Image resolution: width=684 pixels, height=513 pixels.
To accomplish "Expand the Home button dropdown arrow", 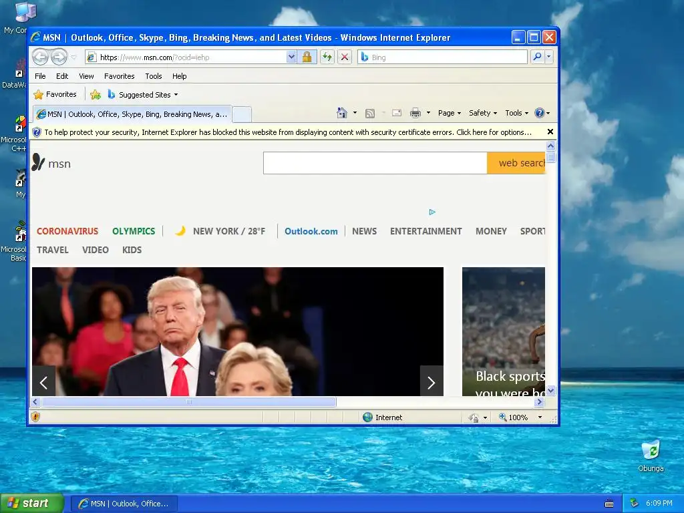I will 355,113.
